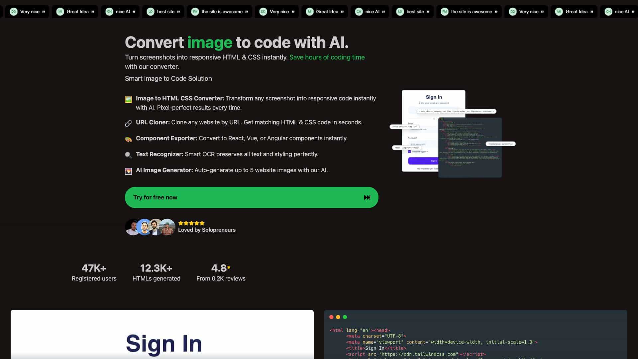
Task: Open the Sign In mockup image with code overlay
Action: pos(452,134)
